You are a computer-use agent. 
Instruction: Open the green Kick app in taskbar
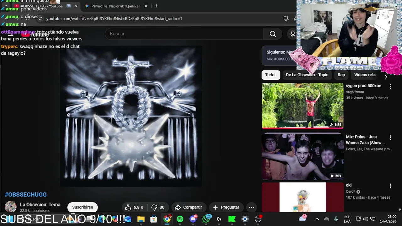point(232,219)
